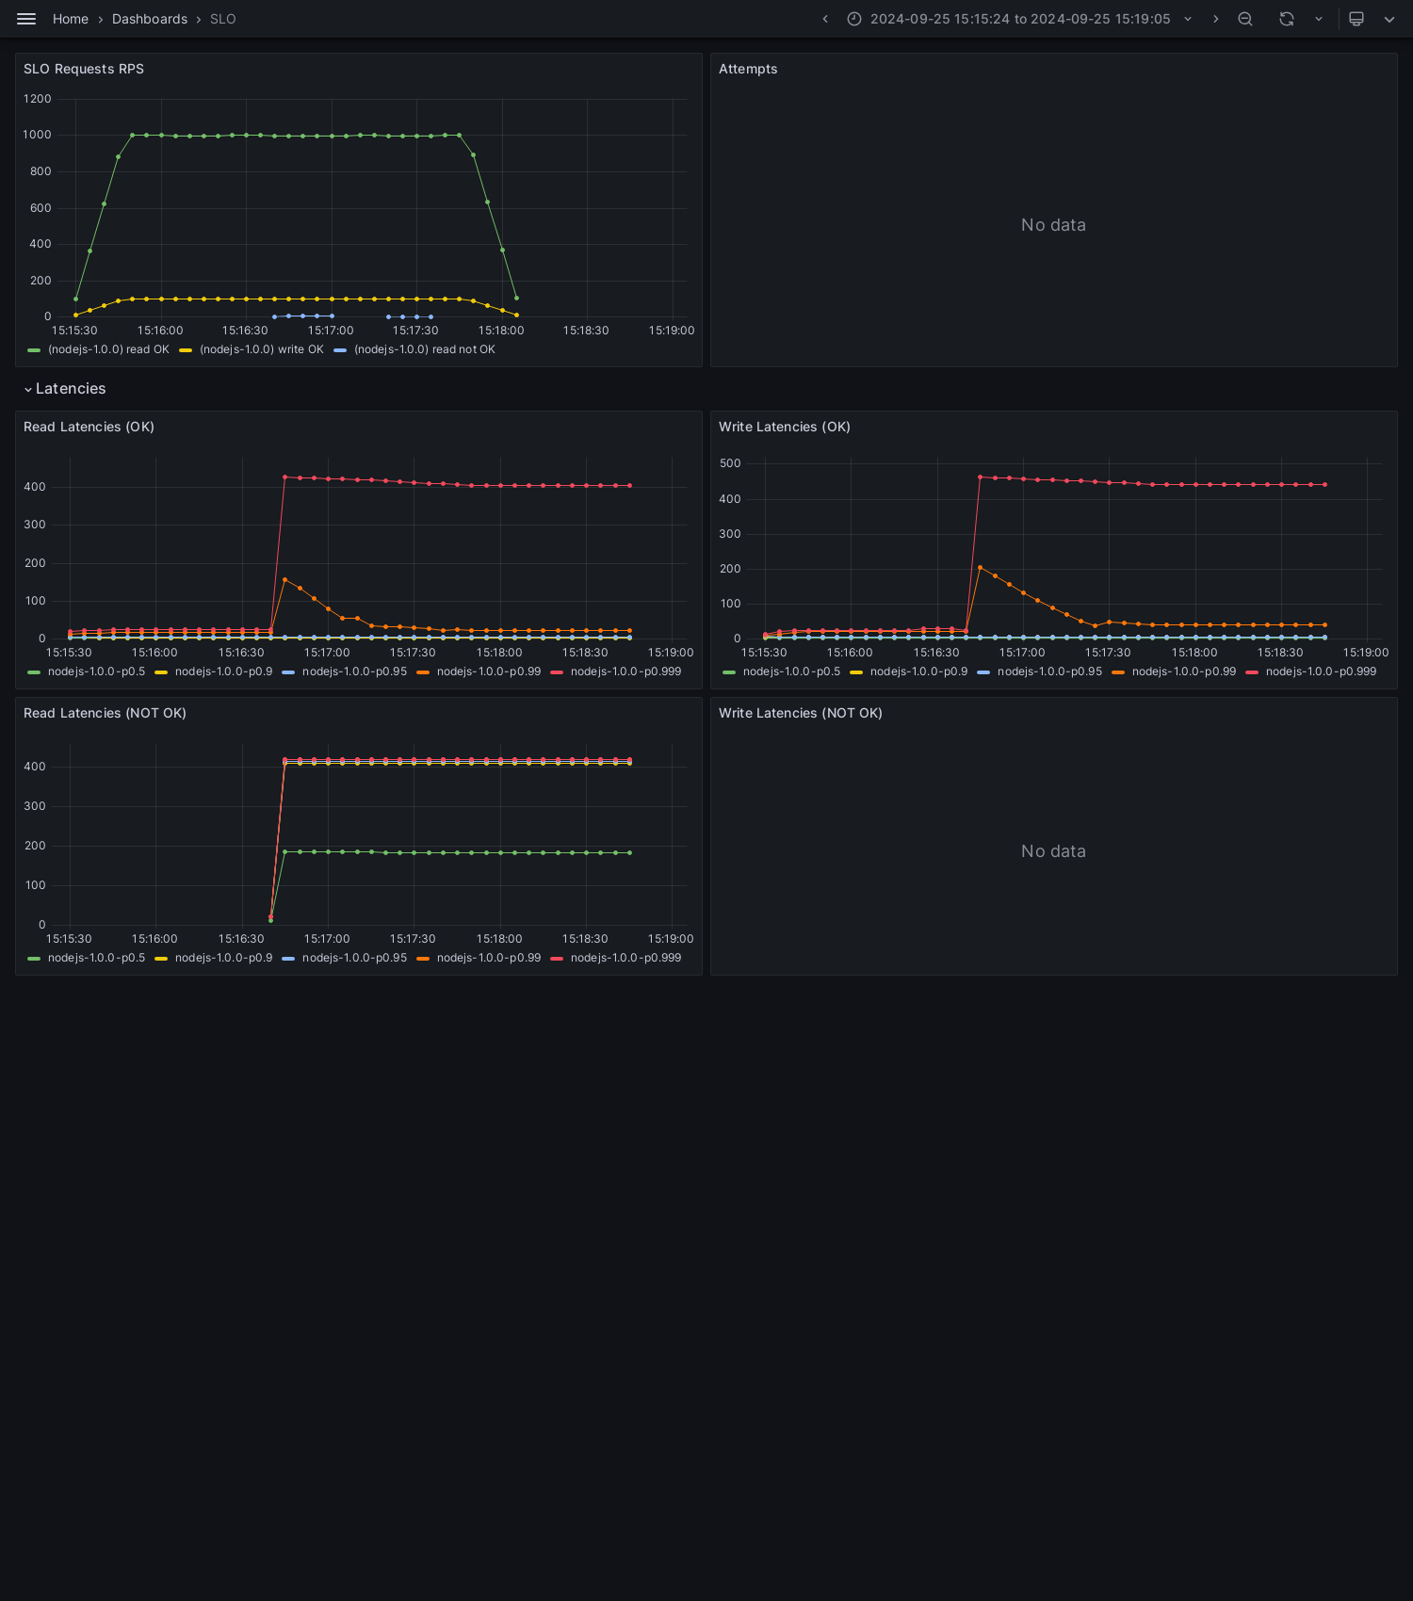The image size is (1413, 1601).
Task: Go to Home breadcrumb
Action: (x=71, y=19)
